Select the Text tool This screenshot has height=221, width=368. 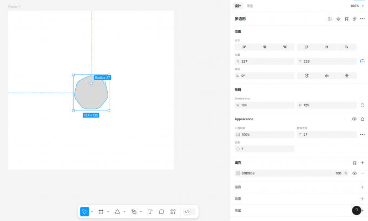tap(150, 212)
